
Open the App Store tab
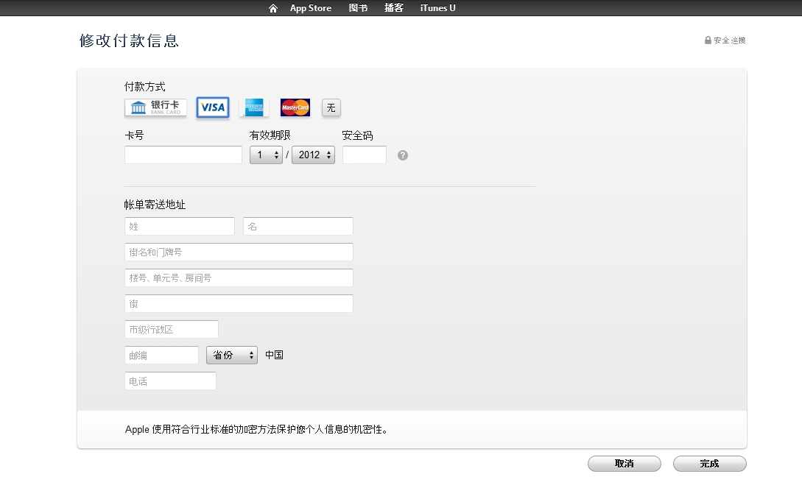click(x=310, y=8)
